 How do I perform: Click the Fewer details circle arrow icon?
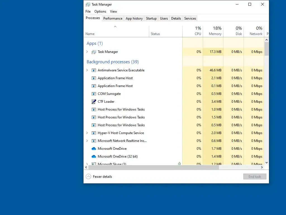(x=89, y=177)
